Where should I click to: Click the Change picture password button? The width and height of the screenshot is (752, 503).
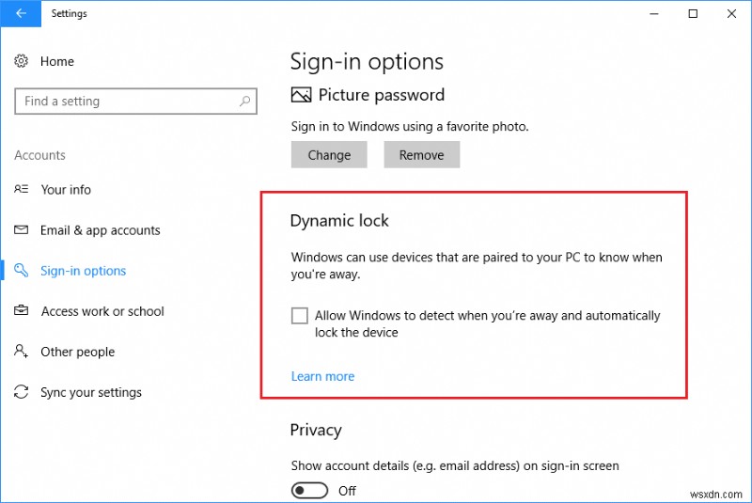(329, 155)
